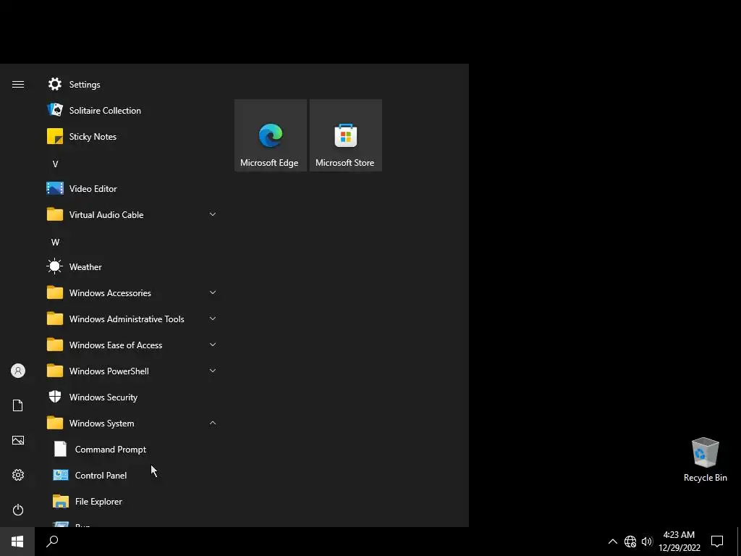
Task: Launch Sticky Notes from its yellow icon
Action: click(55, 137)
